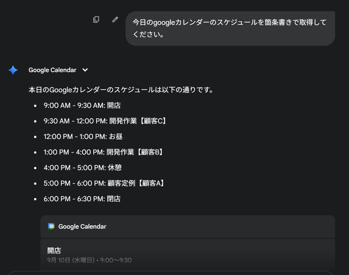Copy the user prompt with the copy icon
This screenshot has width=349, height=275.
pyautogui.click(x=96, y=19)
